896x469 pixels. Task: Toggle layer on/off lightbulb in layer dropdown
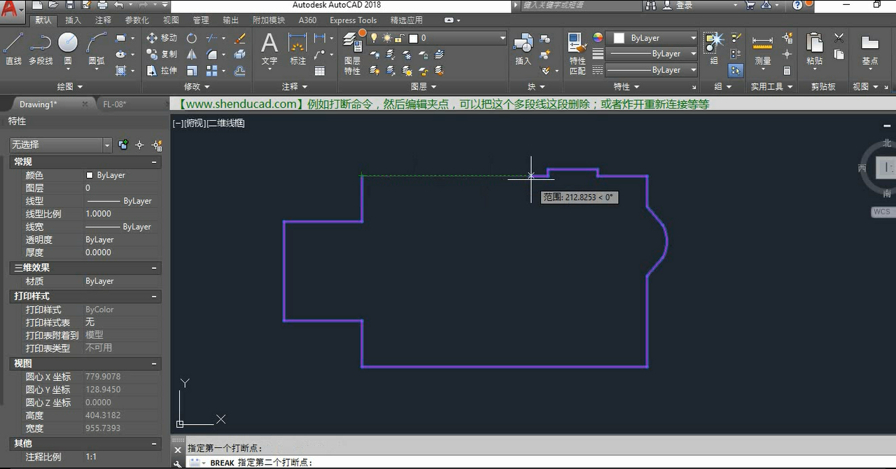click(x=374, y=38)
